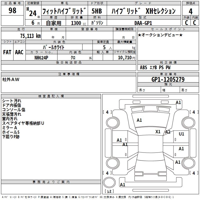Select the usage history 自家用
The image size is (200, 200).
(x=53, y=23)
